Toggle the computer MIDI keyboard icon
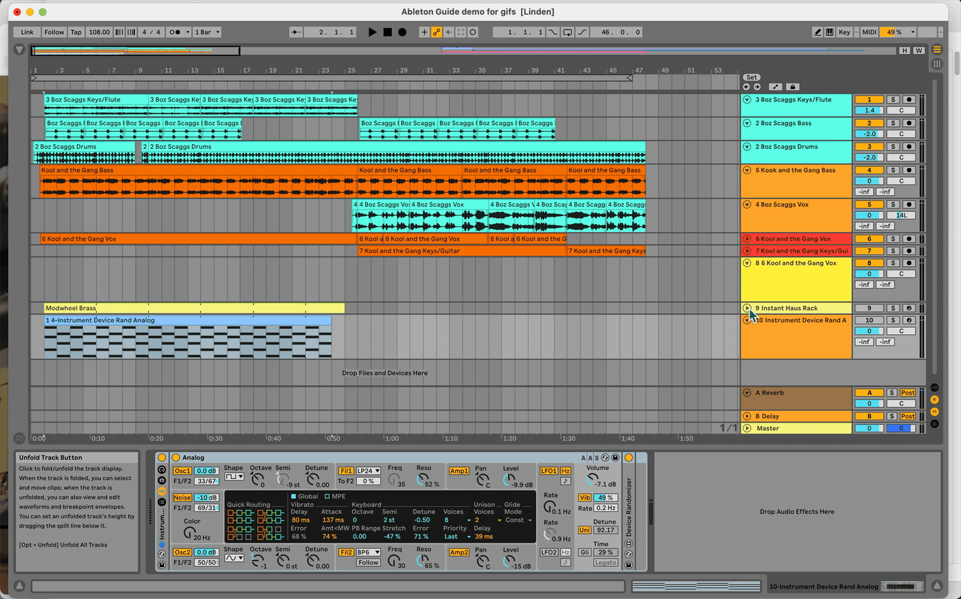Viewport: 961px width, 599px height. click(x=830, y=32)
